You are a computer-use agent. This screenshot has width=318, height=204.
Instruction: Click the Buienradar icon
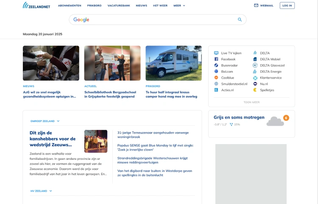[x=216, y=65]
